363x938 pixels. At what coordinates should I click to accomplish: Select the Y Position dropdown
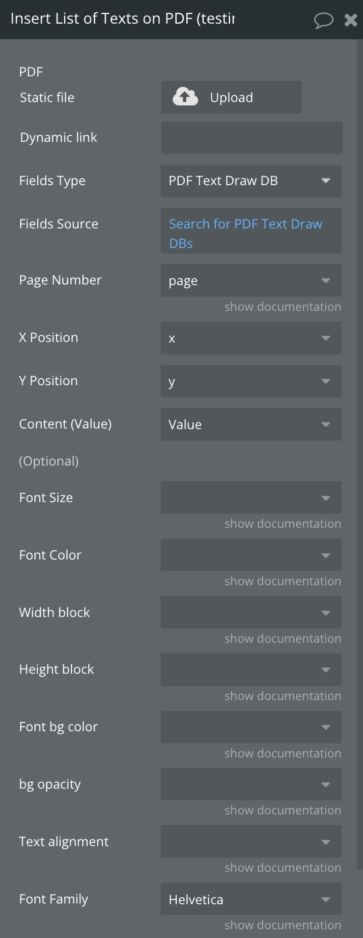[251, 381]
